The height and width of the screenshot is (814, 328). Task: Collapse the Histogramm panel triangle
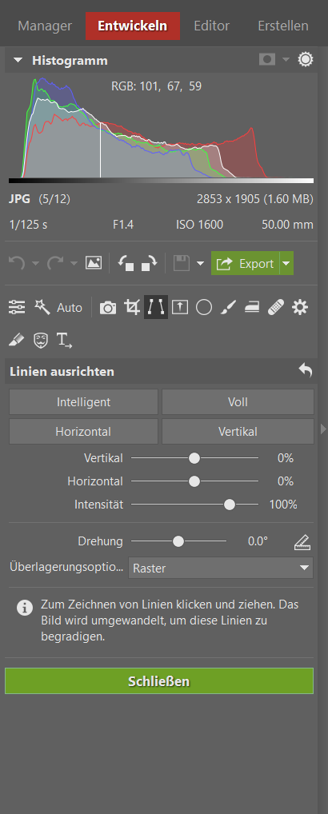[18, 60]
